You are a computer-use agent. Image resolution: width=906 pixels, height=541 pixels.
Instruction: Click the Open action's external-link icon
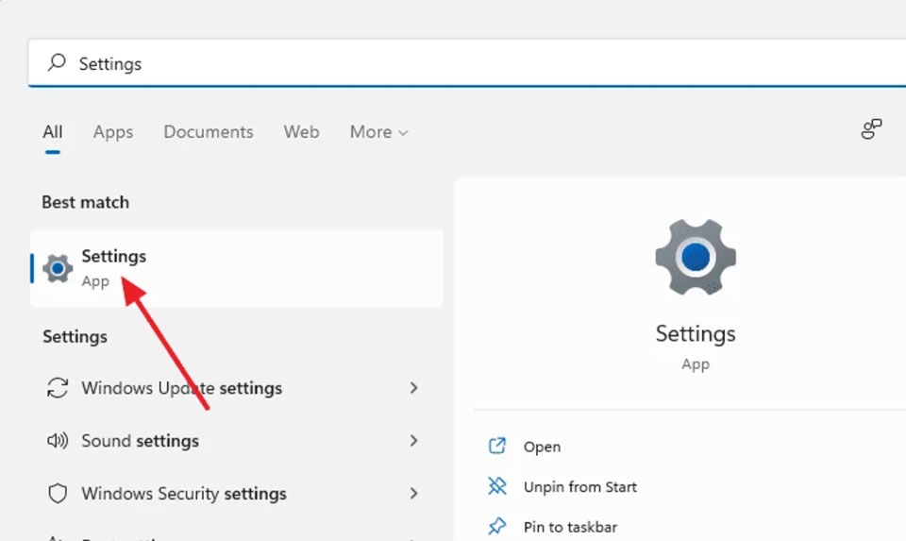point(497,446)
